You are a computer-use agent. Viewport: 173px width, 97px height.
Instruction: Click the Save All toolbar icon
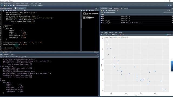click(x=11, y=5)
